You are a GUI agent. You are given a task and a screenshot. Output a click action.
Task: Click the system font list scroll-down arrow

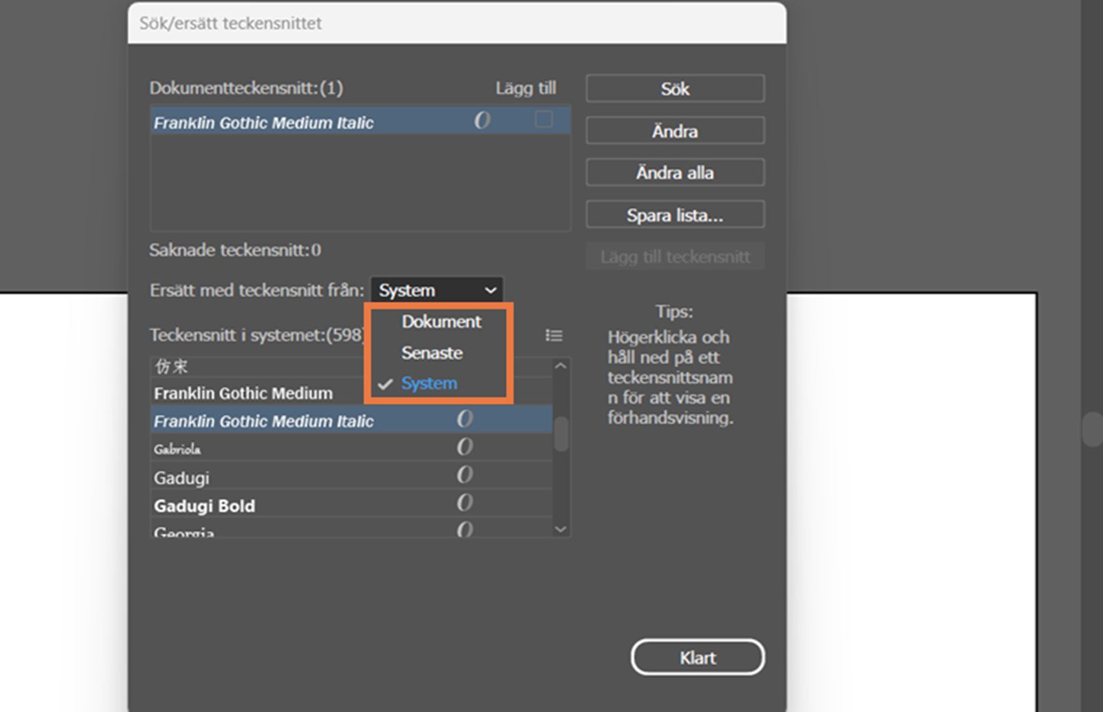(561, 529)
